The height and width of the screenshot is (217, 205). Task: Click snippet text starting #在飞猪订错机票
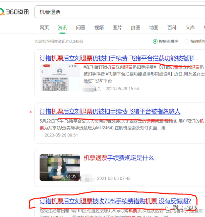144,74
